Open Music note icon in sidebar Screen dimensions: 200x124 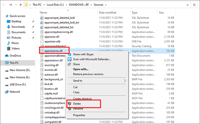9,43
